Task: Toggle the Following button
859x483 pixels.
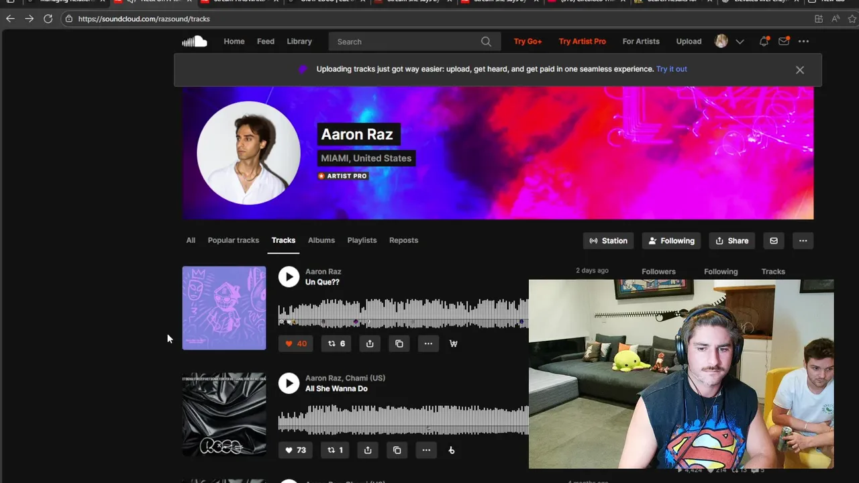Action: point(672,241)
